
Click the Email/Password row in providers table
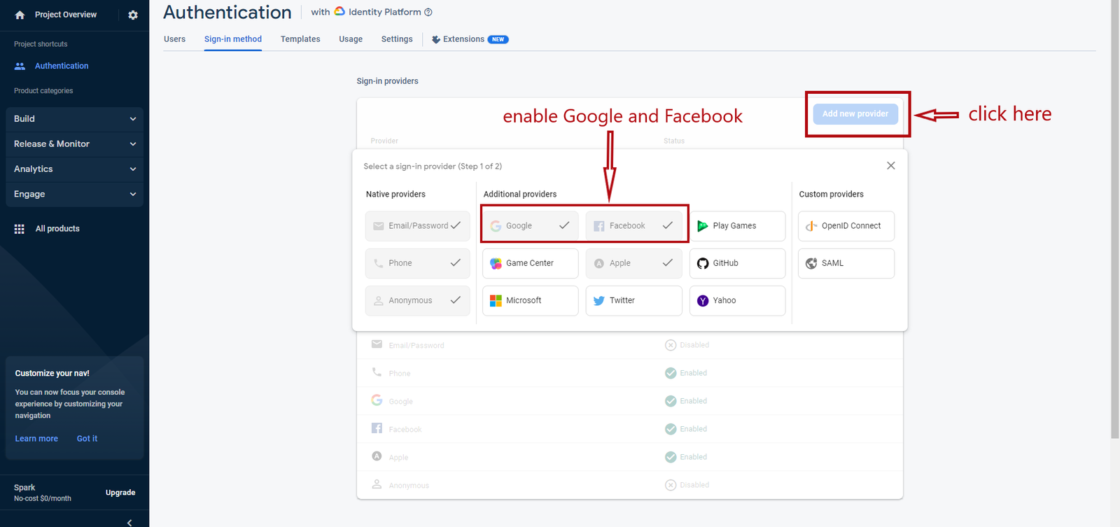point(630,345)
